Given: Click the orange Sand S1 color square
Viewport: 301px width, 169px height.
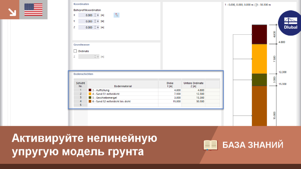Looking at the screenshot, I should pos(90,94).
